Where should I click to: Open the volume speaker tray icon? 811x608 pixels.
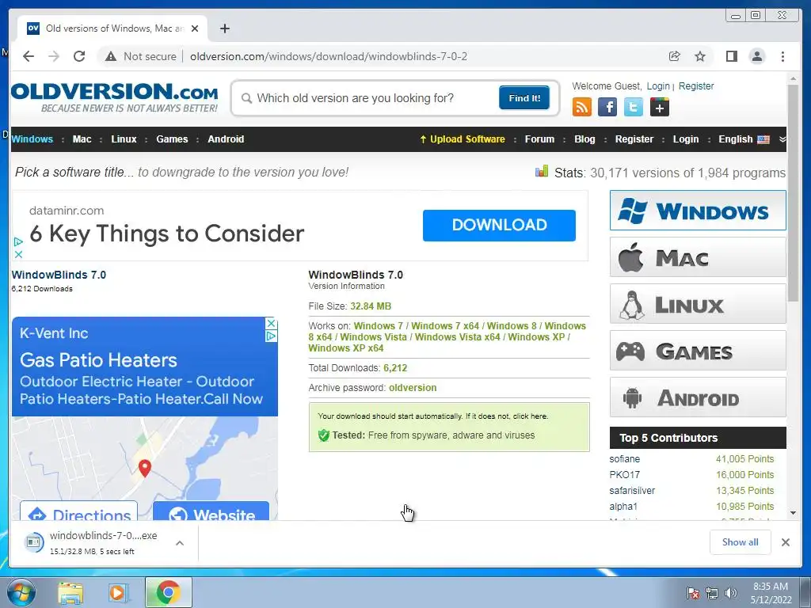[x=731, y=593]
